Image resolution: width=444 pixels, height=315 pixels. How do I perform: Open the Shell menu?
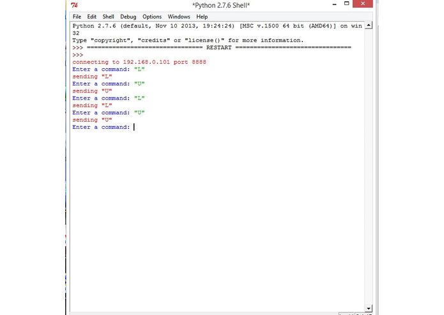108,17
